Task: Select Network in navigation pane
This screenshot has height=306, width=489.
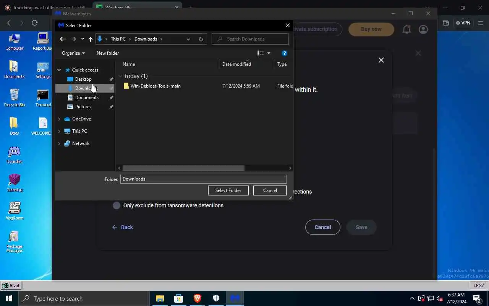Action: click(x=81, y=143)
